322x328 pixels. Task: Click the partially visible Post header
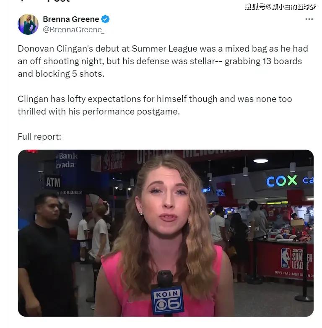point(59,1)
